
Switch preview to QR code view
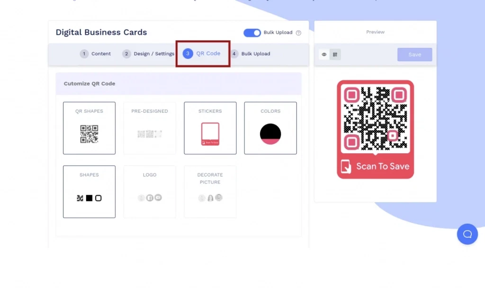coord(335,54)
